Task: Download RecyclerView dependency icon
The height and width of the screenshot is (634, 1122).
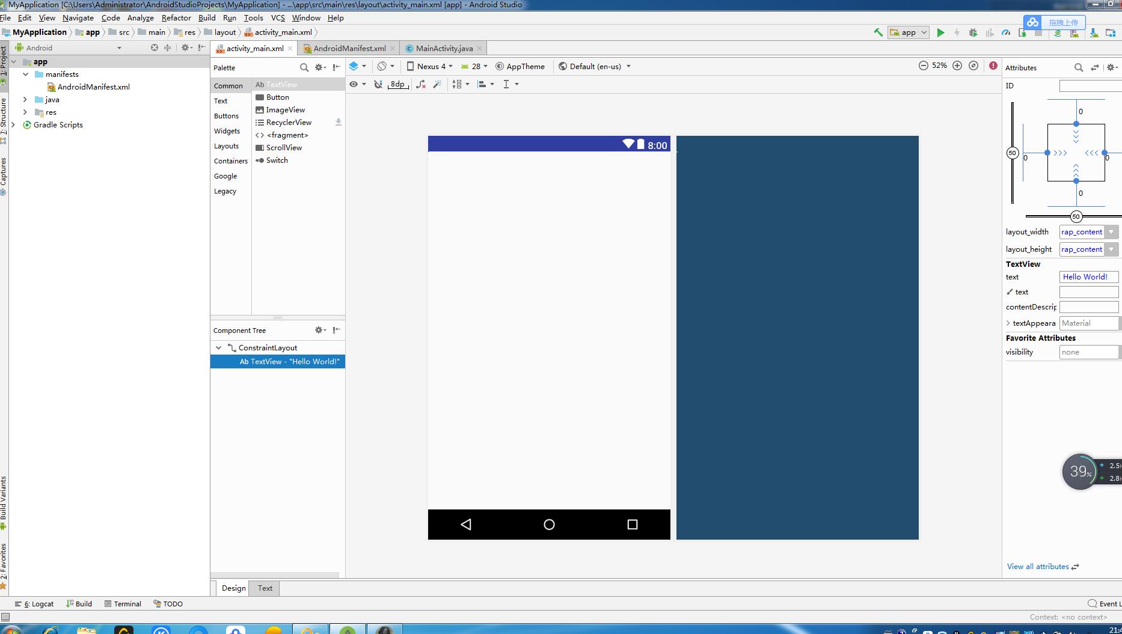Action: [339, 122]
